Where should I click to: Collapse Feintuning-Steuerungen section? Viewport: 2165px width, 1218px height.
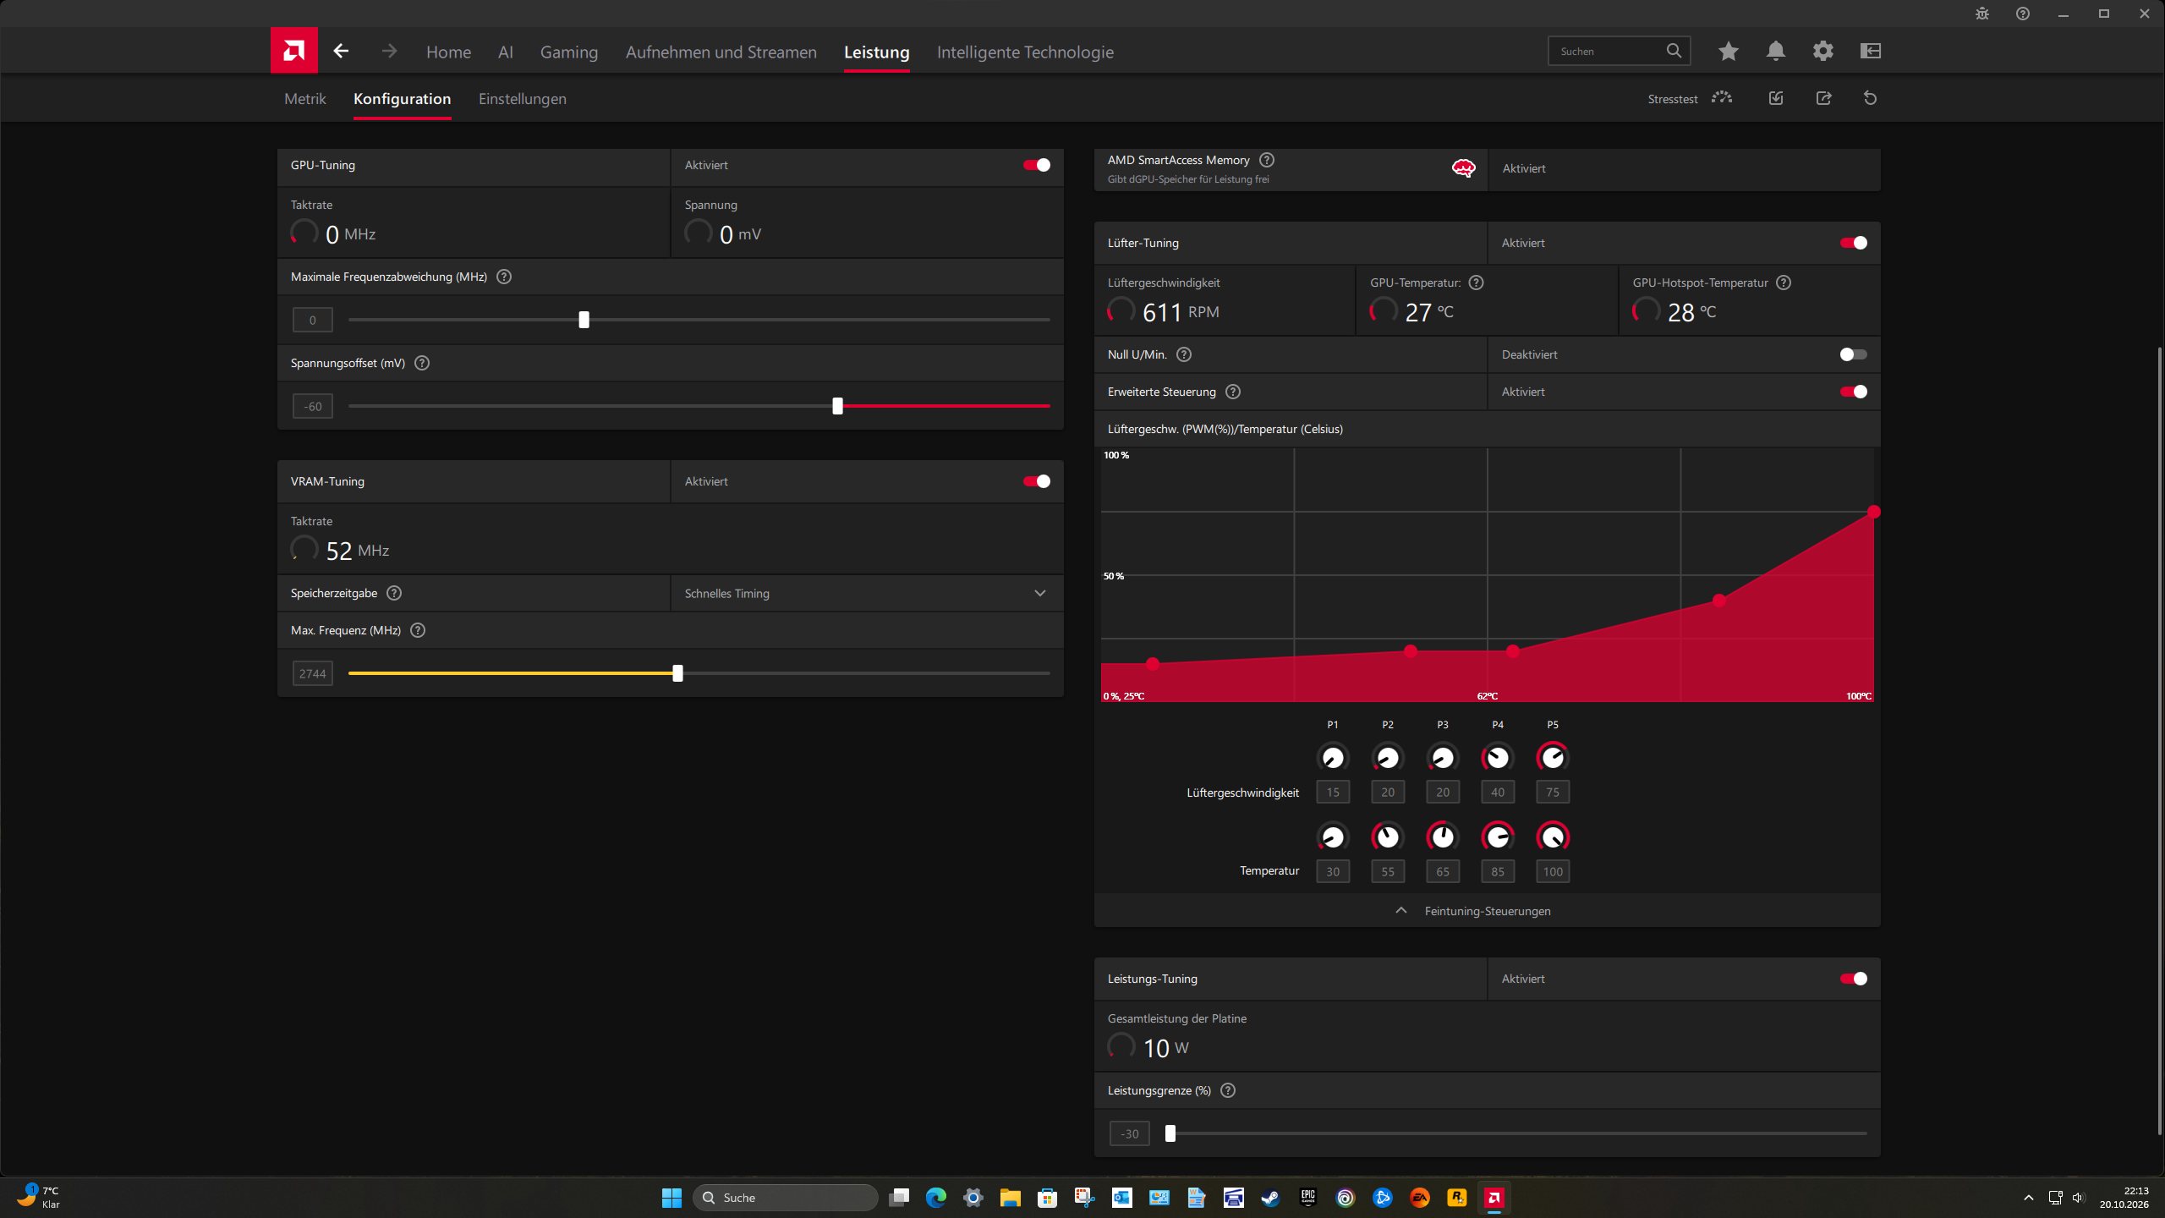tap(1487, 911)
